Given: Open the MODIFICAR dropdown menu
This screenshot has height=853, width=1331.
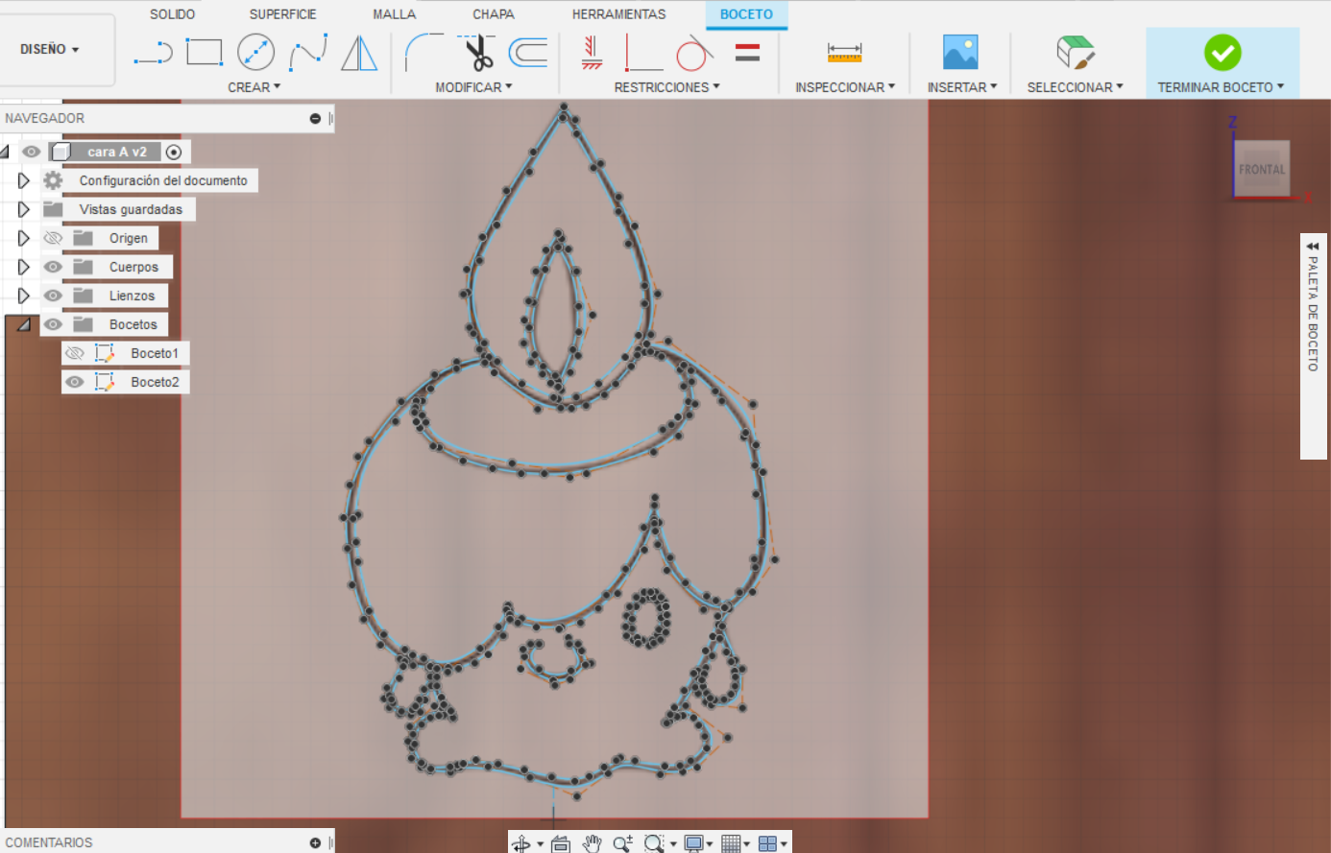Looking at the screenshot, I should [473, 87].
